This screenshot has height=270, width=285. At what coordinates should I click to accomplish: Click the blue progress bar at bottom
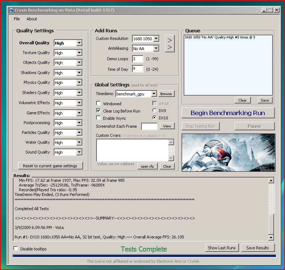[x=144, y=256]
